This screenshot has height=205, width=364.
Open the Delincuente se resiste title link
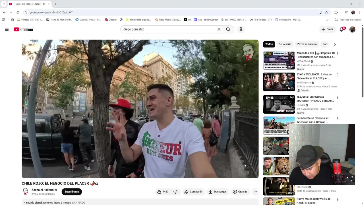tap(313, 120)
